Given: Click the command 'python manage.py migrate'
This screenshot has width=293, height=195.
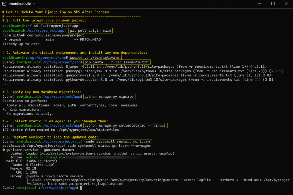Looking at the screenshot, I should pyautogui.click(x=110, y=97).
